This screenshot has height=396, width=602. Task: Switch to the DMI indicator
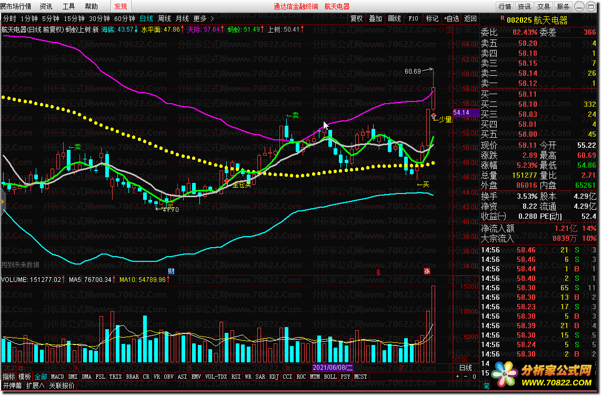(x=73, y=377)
